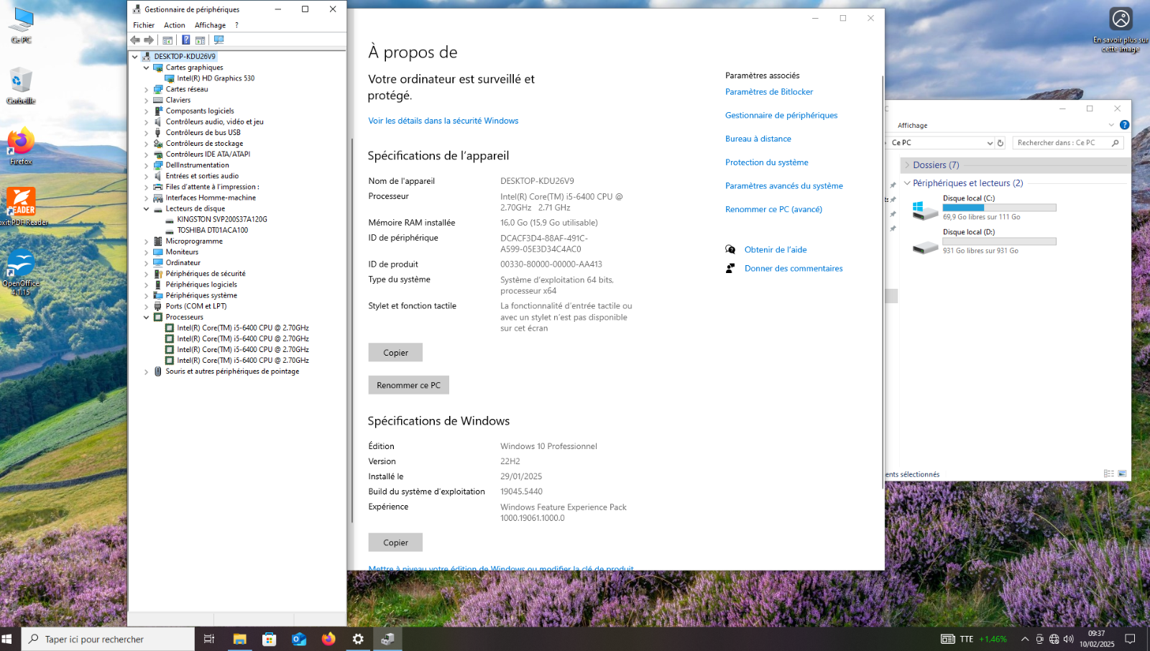
Task: Open Firefox from the taskbar
Action: click(328, 639)
